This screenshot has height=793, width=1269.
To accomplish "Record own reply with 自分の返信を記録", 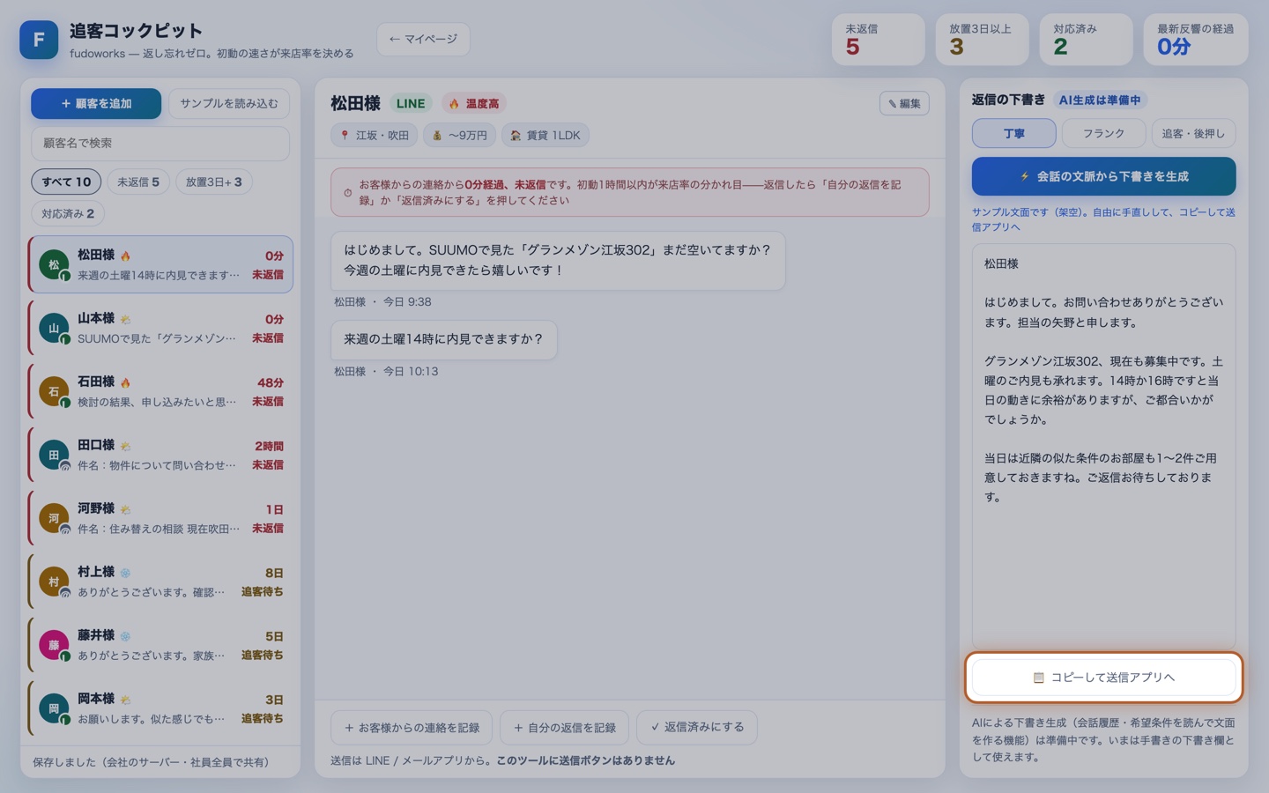I will (x=565, y=728).
